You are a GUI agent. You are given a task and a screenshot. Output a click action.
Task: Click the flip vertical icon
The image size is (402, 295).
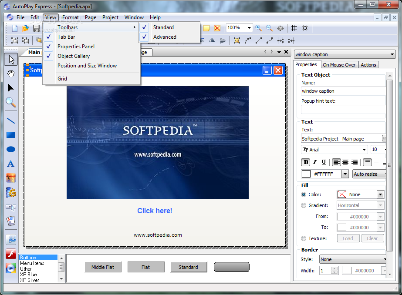point(223,40)
